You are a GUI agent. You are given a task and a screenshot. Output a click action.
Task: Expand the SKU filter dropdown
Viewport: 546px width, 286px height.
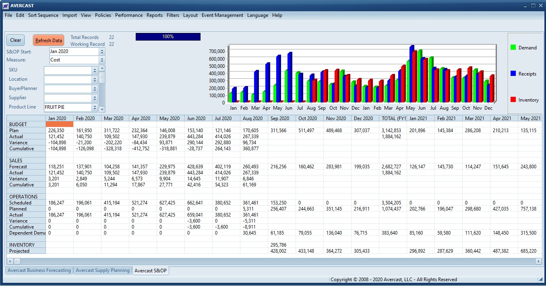pyautogui.click(x=95, y=70)
